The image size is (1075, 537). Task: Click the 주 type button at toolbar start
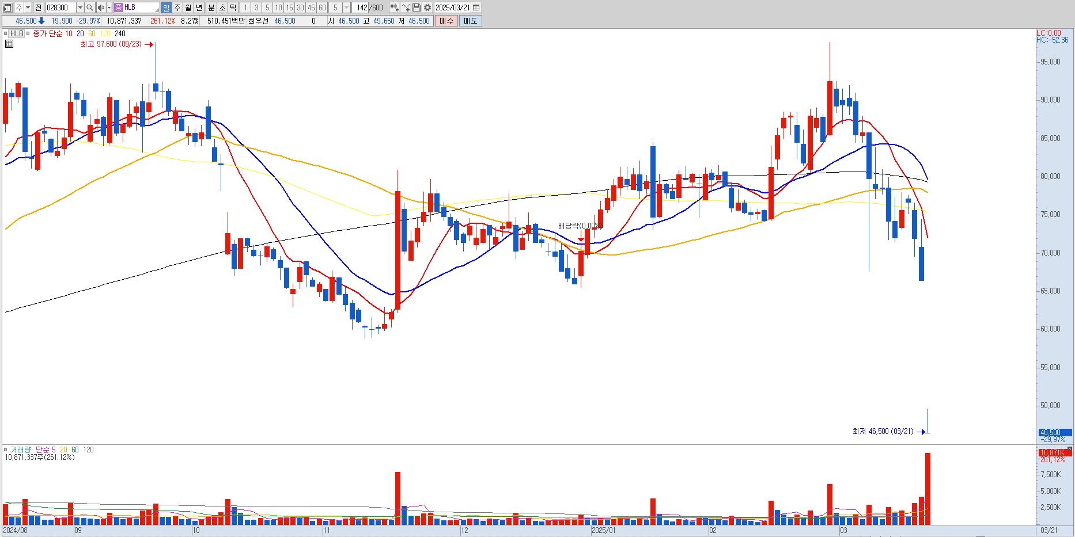point(18,7)
